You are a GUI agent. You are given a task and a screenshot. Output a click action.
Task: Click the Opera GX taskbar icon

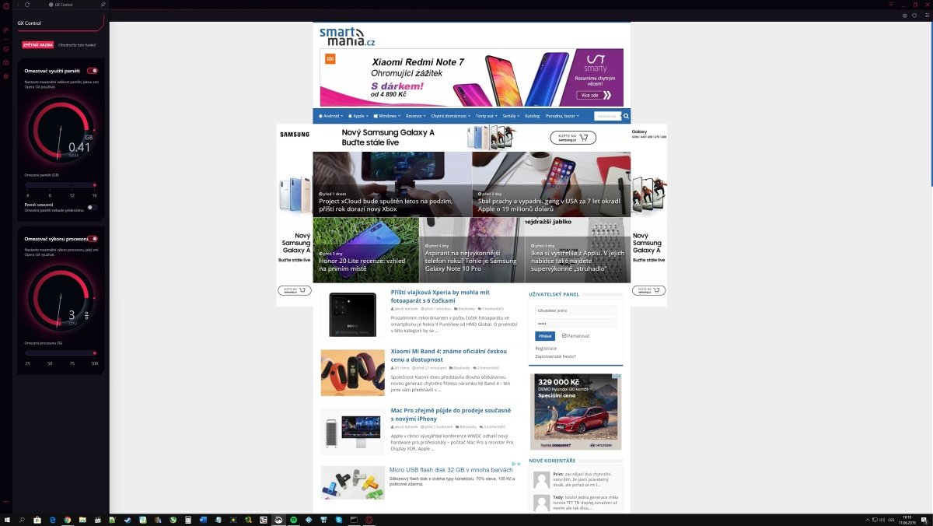pyautogui.click(x=369, y=519)
